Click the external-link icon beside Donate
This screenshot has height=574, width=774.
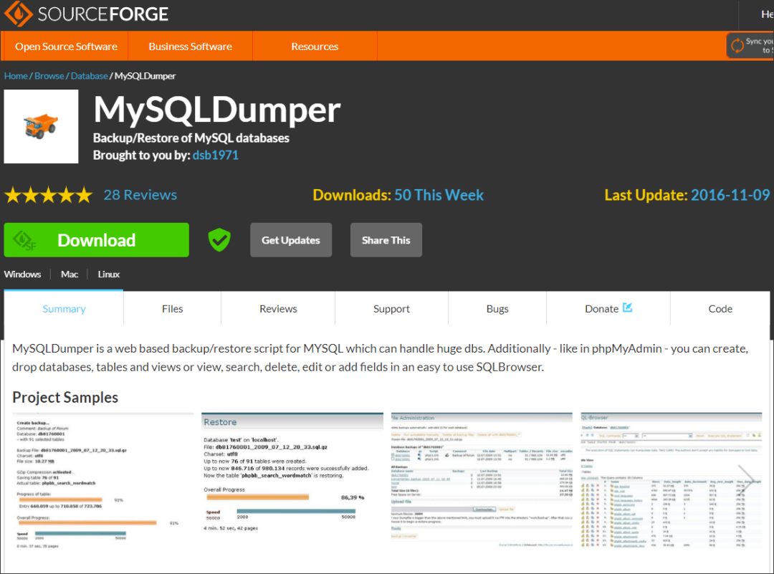point(627,307)
